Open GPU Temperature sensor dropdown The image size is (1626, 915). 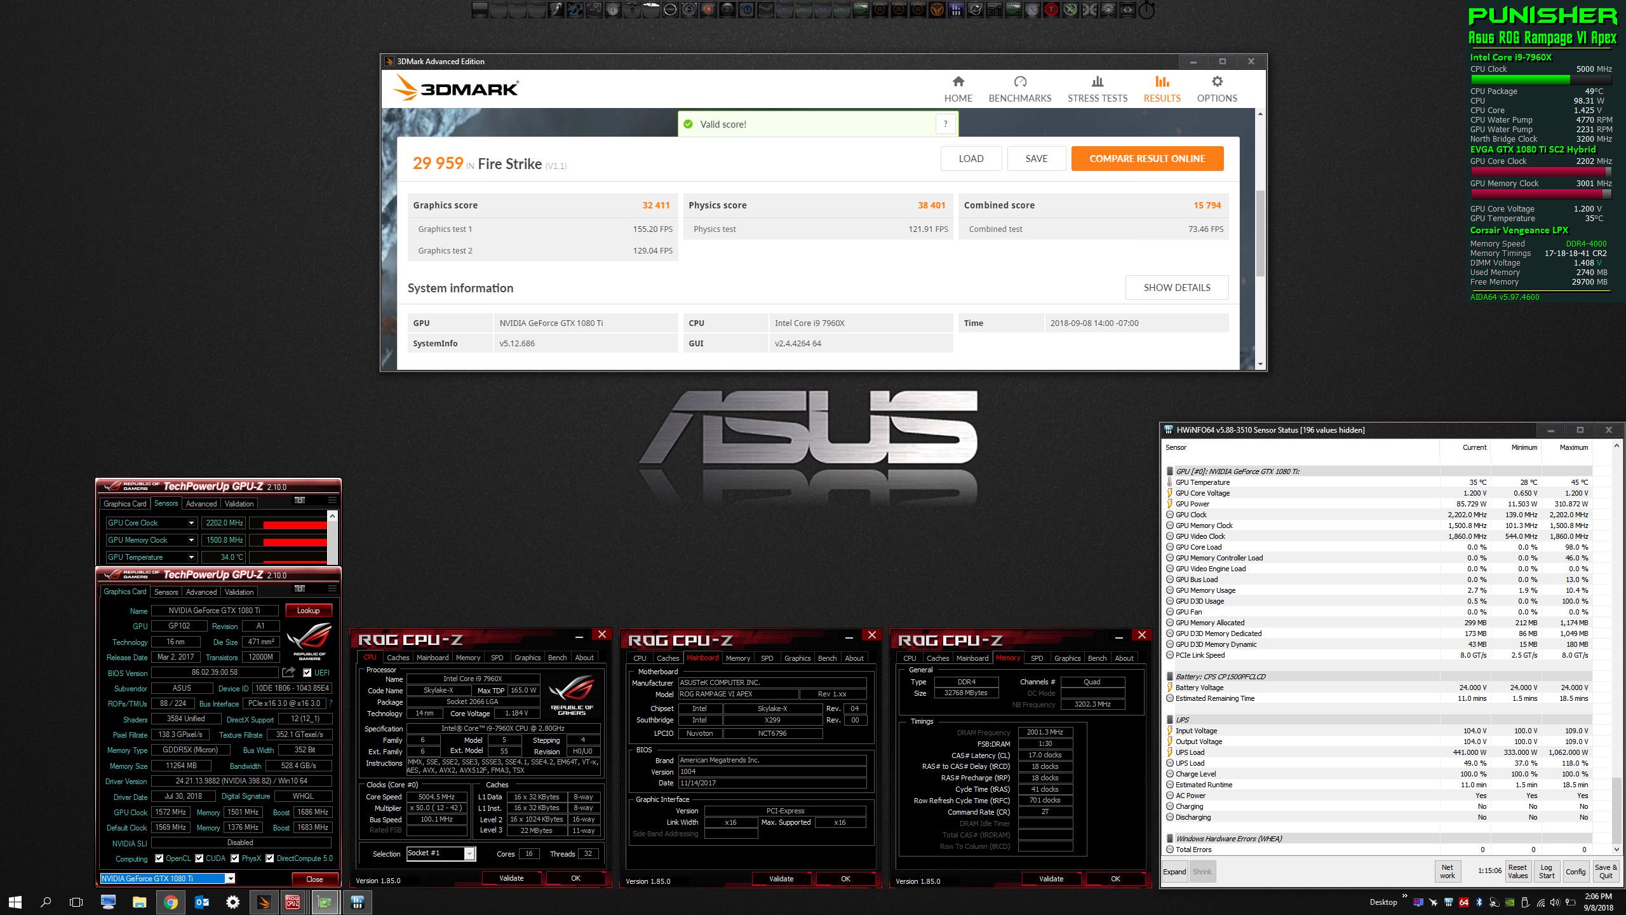click(x=191, y=557)
